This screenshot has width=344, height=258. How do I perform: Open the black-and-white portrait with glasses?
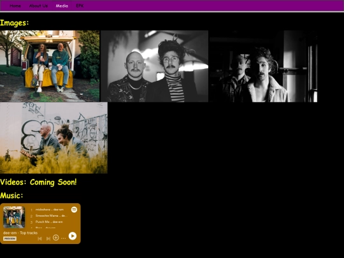coord(154,66)
